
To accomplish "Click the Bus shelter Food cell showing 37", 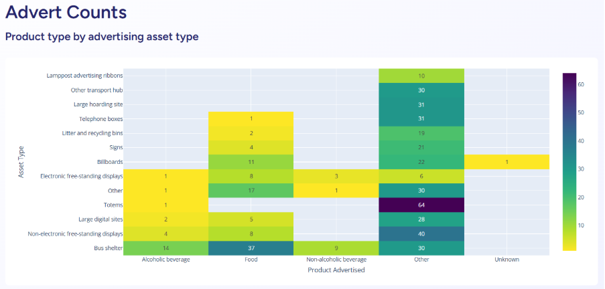I will coord(251,248).
